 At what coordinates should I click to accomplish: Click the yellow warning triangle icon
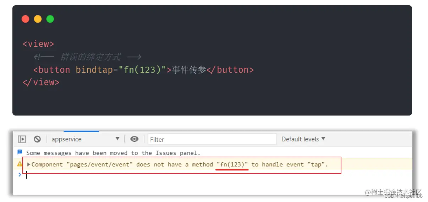[20, 164]
